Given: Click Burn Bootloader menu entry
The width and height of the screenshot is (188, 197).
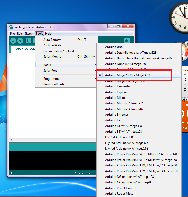Looking at the screenshot, I should [54, 84].
